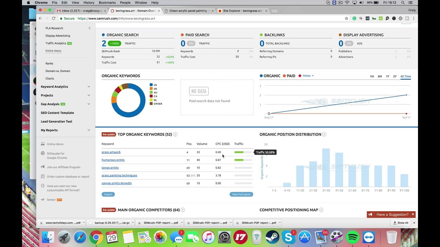Switch to the Site Explorer tab
The image size is (440, 247).
242,11
